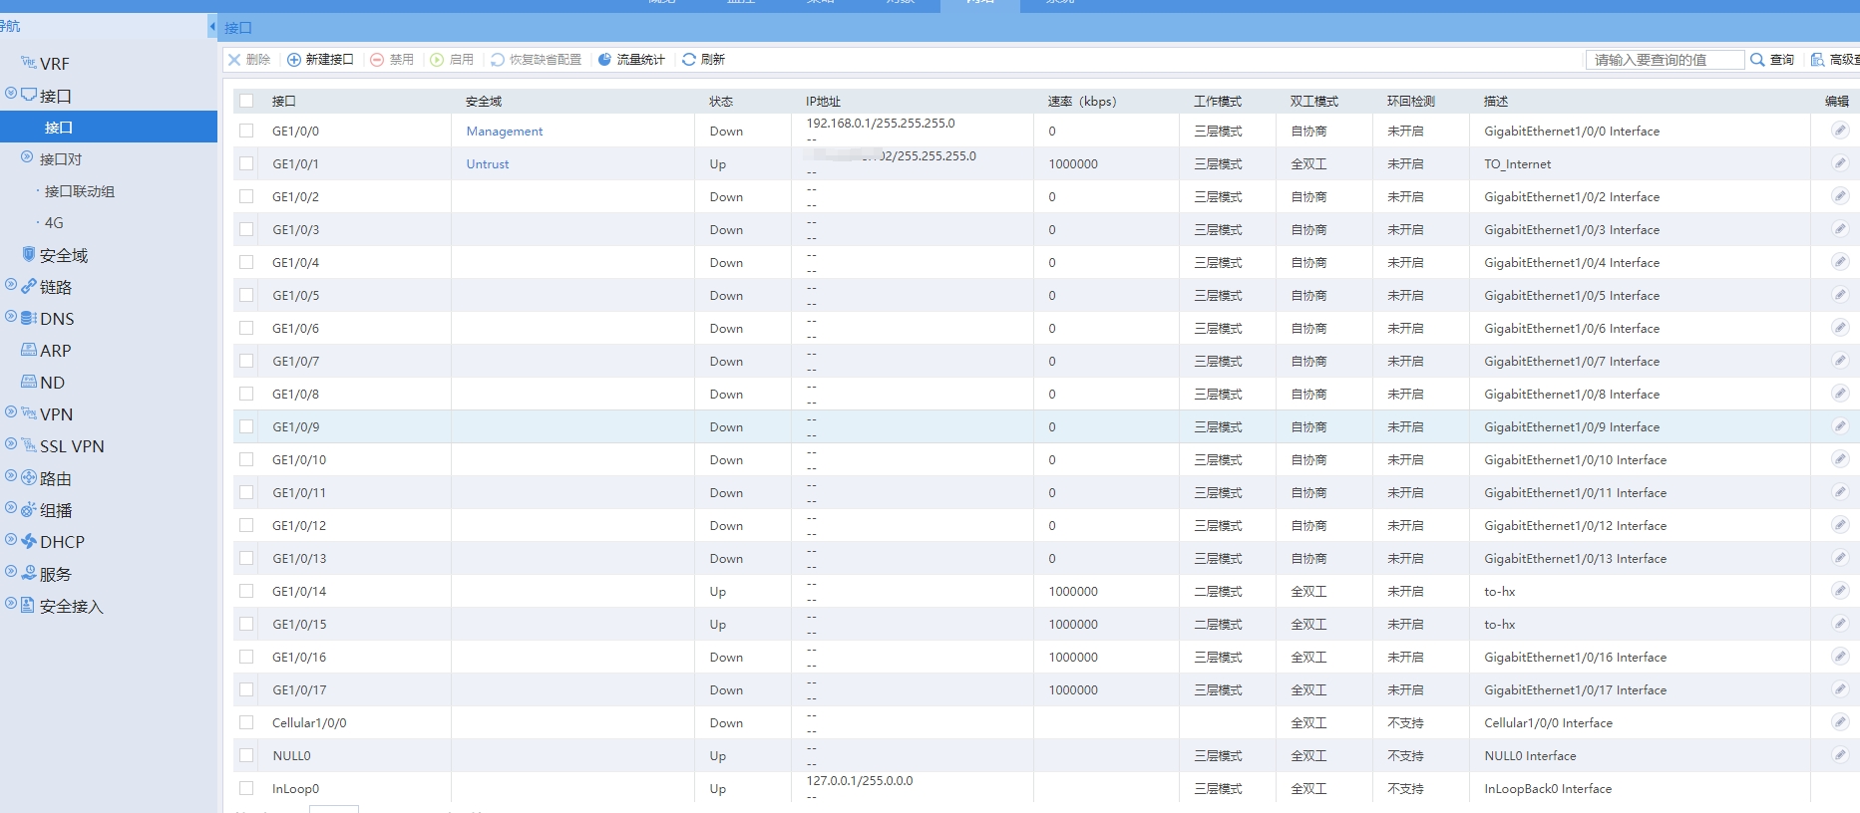The height and width of the screenshot is (813, 1860).
Task: Expand the 路由 tree node
Action: 11,476
